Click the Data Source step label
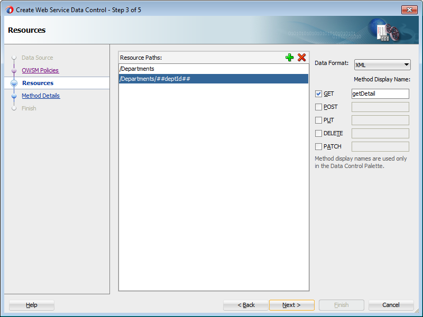This screenshot has height=317, width=423. point(37,58)
